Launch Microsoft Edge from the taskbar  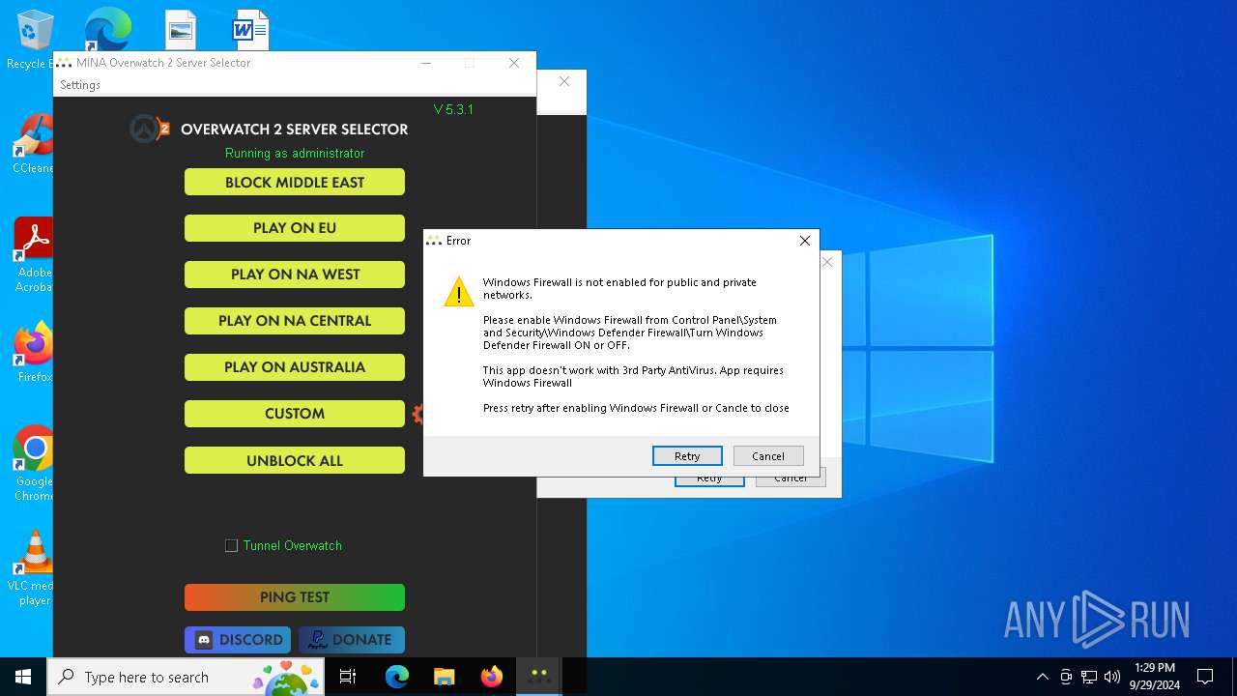coord(397,677)
